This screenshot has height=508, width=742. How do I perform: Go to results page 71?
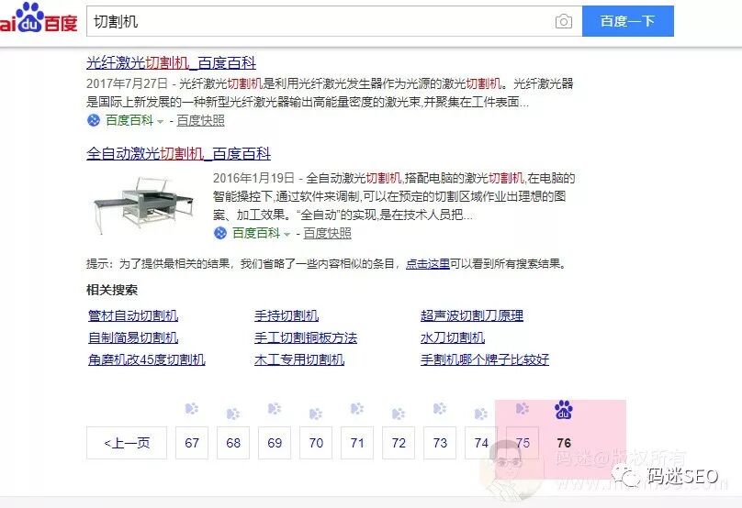coord(357,443)
